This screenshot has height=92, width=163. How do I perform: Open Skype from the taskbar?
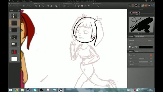coord(35,90)
